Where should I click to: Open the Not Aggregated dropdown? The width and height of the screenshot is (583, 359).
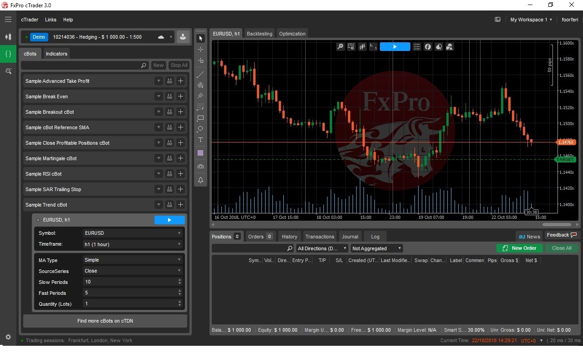377,248
